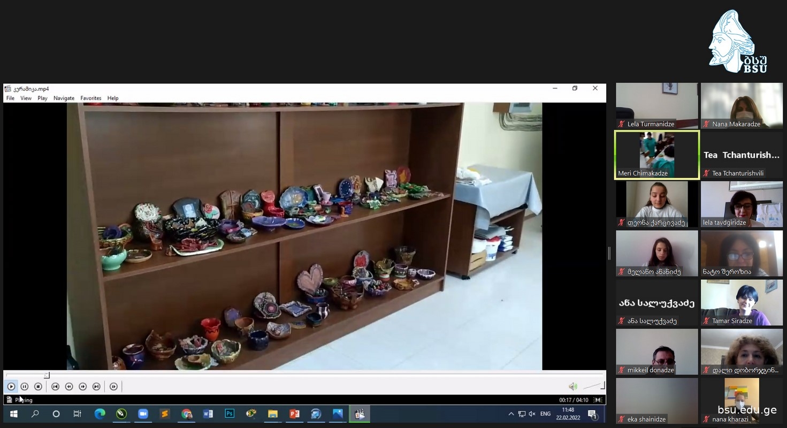Expand the hidden system tray icons chevron
The height and width of the screenshot is (428, 787).
[511, 414]
